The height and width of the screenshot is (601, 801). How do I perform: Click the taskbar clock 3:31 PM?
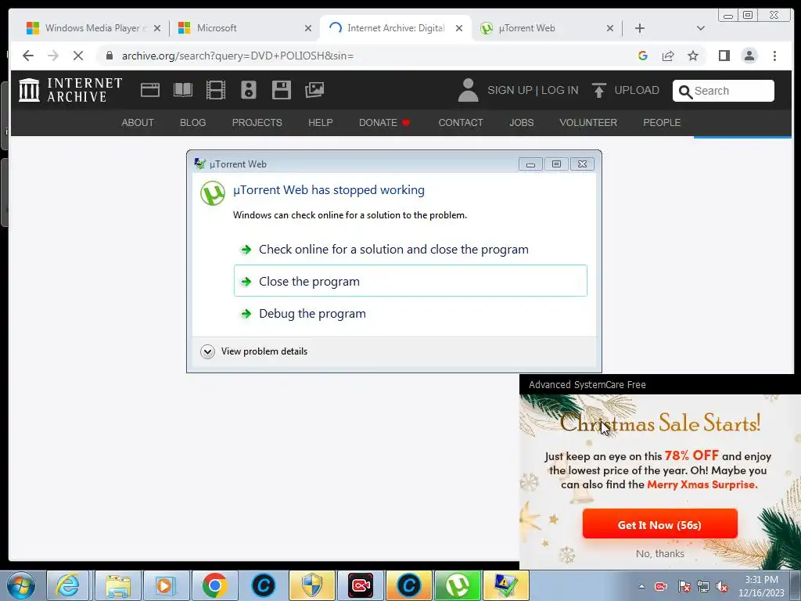[x=761, y=580]
